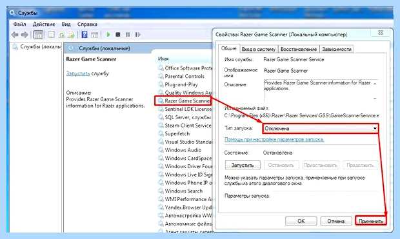Close the Razer Game Scanner properties dialog
The width and height of the screenshot is (400, 239).
(381, 33)
